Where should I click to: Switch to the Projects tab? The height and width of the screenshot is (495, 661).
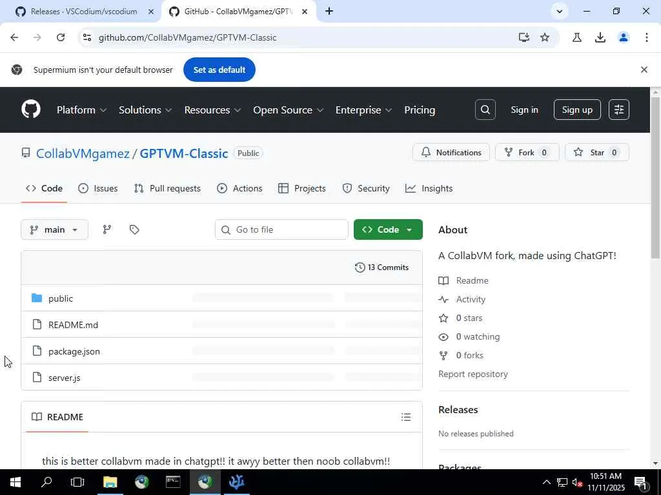pyautogui.click(x=302, y=188)
